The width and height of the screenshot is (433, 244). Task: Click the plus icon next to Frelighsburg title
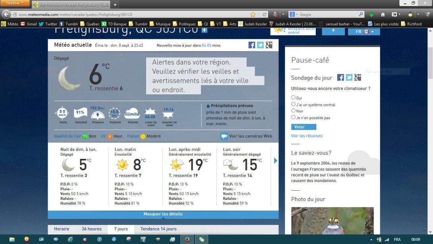point(204,30)
